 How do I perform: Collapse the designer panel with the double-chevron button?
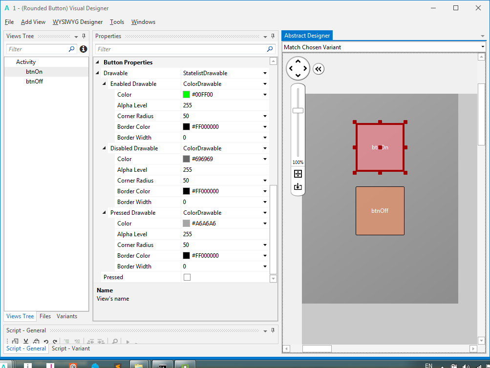click(319, 69)
